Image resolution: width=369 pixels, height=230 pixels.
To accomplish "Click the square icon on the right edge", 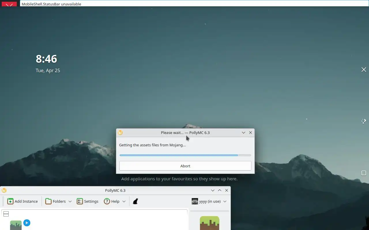I will (364, 173).
